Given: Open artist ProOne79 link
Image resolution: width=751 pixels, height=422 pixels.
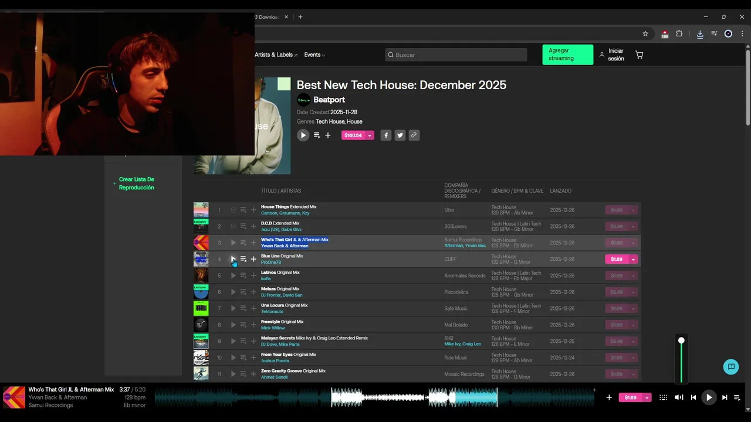Looking at the screenshot, I should pyautogui.click(x=271, y=262).
